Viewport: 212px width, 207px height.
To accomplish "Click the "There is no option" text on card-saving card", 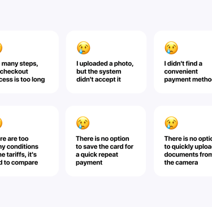I will (102, 139).
